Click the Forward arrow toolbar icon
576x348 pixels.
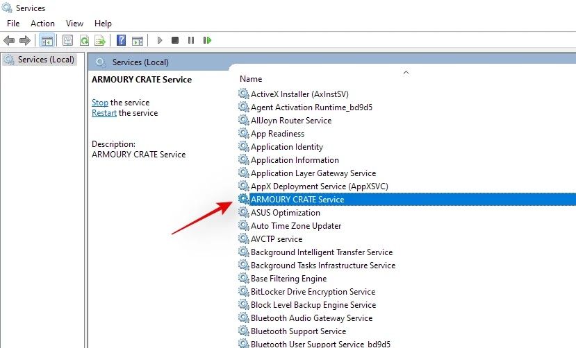pos(24,40)
